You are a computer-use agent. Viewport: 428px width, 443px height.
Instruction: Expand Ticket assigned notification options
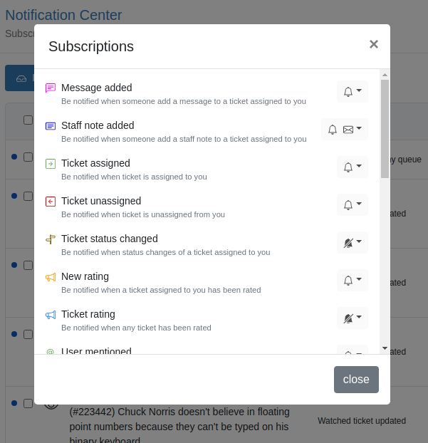353,167
